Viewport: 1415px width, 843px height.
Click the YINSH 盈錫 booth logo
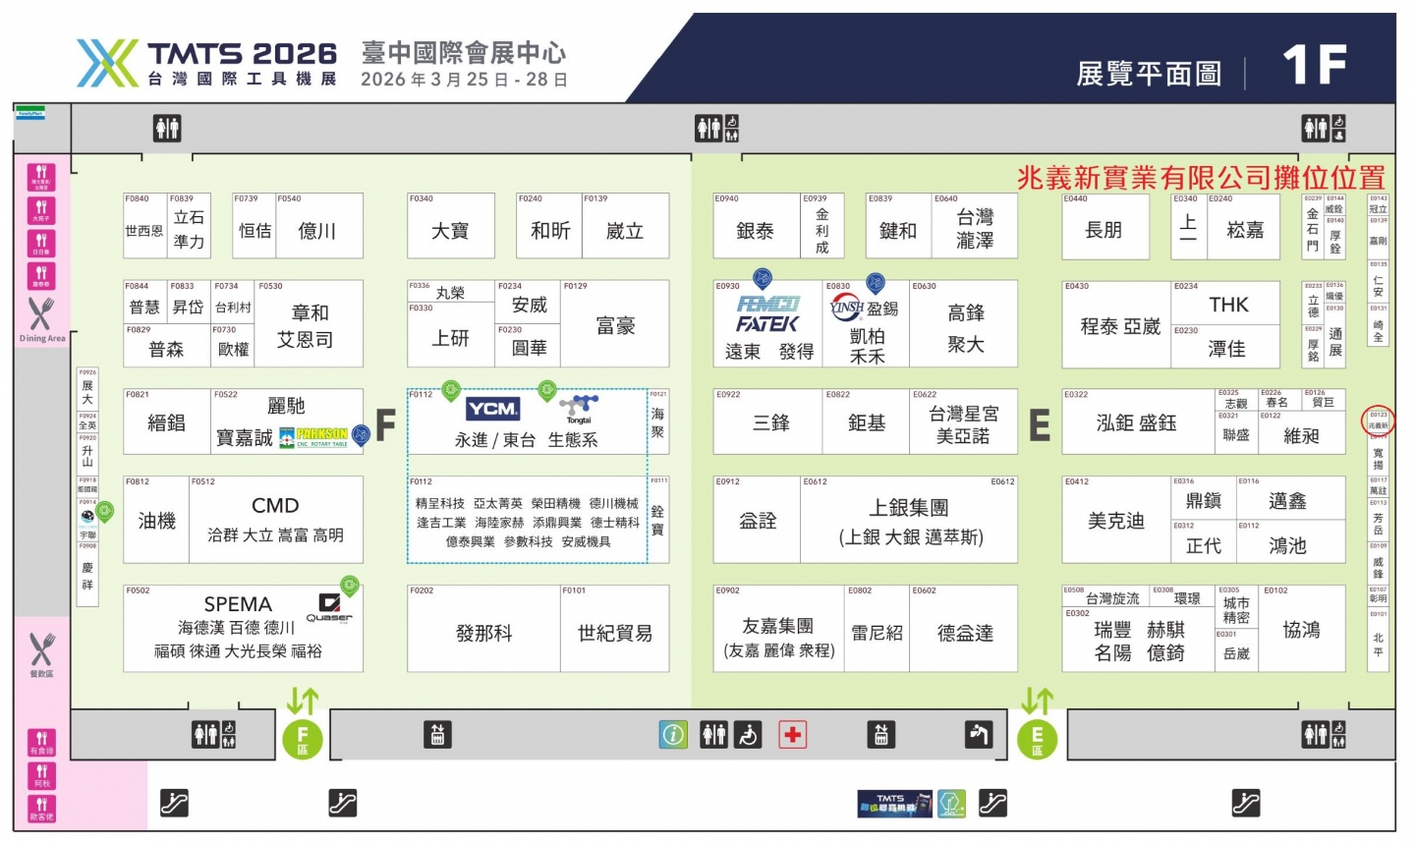[847, 309]
